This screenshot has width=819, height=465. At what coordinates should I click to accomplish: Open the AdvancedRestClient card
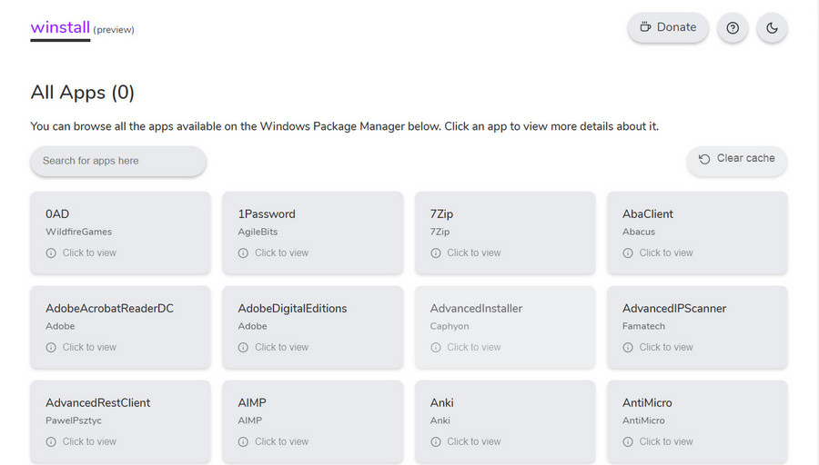pyautogui.click(x=121, y=421)
